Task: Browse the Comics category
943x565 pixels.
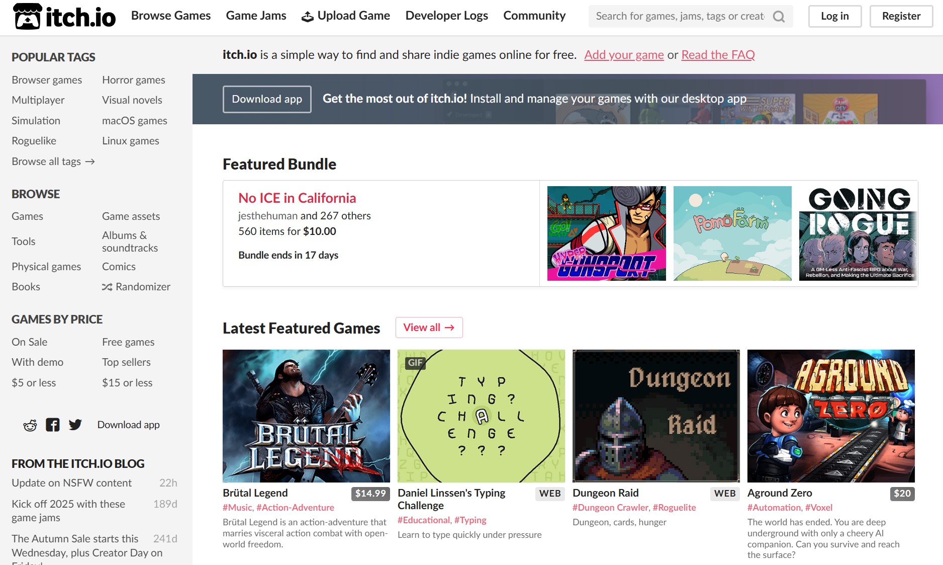Action: click(x=119, y=267)
